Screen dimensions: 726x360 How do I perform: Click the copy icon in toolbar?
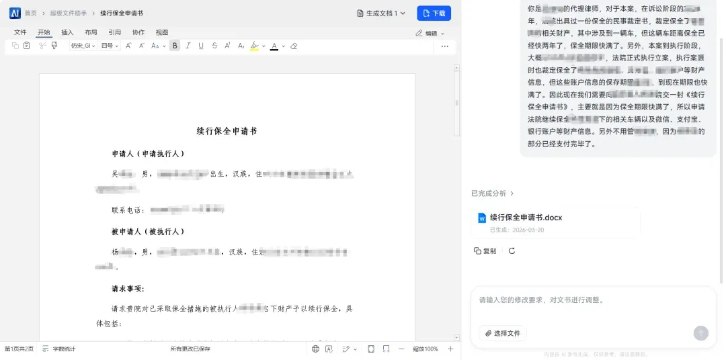(15, 46)
